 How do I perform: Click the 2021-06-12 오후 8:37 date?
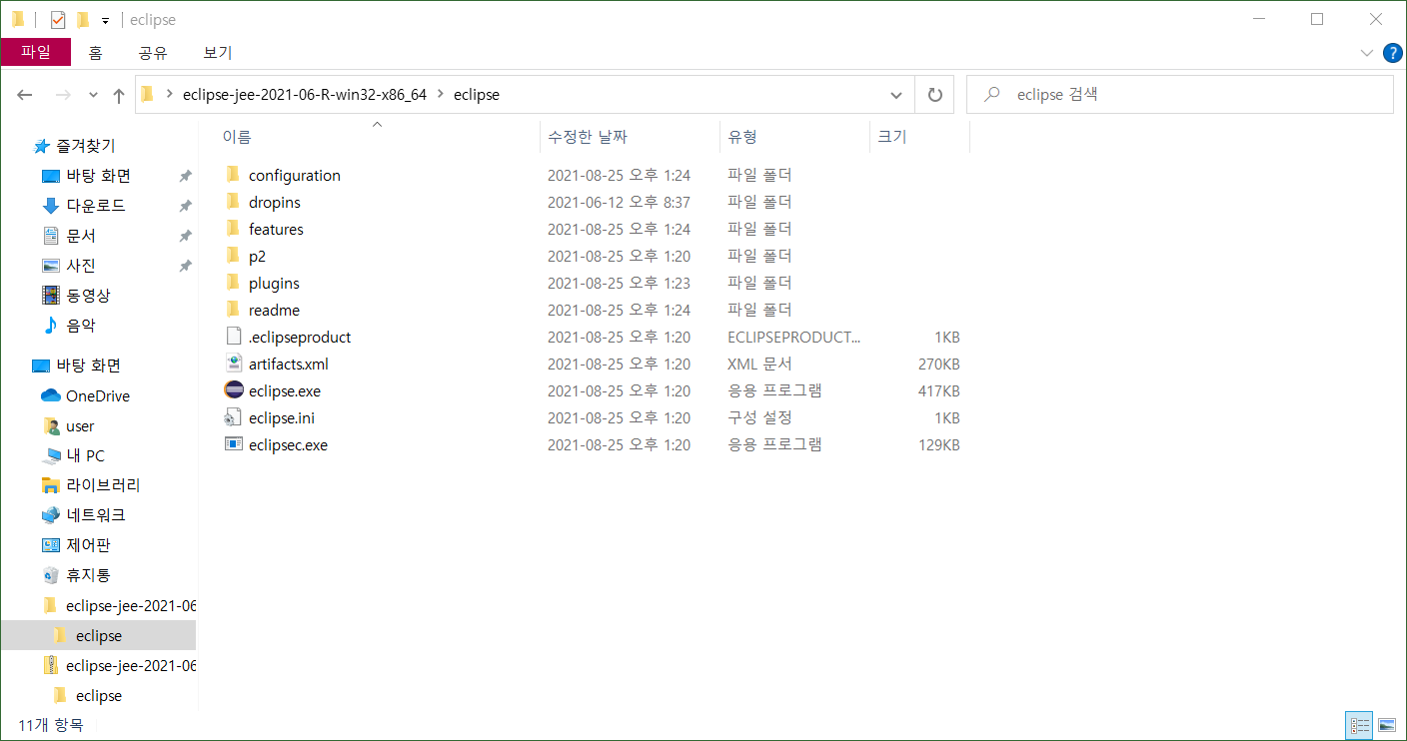(x=619, y=202)
